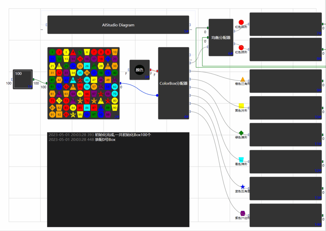
Task: Click the 均衡分配器 node
Action: [x=221, y=37]
